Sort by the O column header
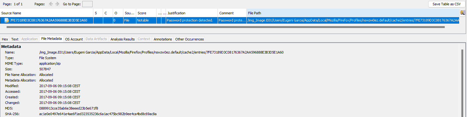The image size is (467, 117). pyautogui.click(x=118, y=13)
